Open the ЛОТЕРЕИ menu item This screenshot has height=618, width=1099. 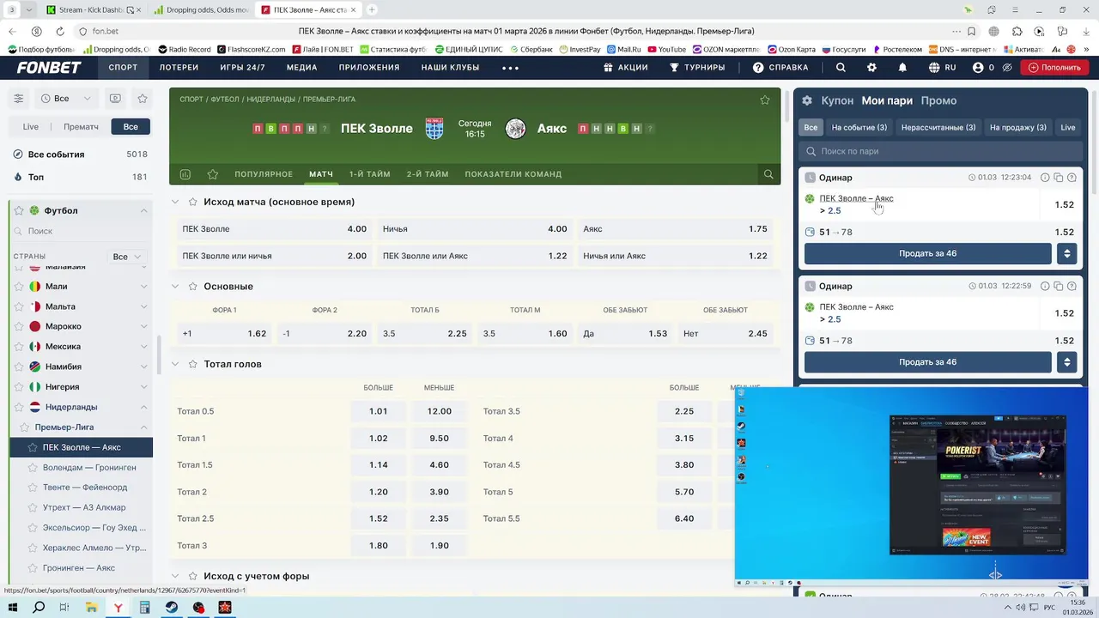179,67
